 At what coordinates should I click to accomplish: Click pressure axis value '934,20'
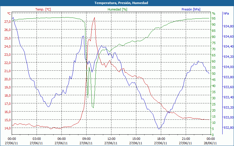228,57
